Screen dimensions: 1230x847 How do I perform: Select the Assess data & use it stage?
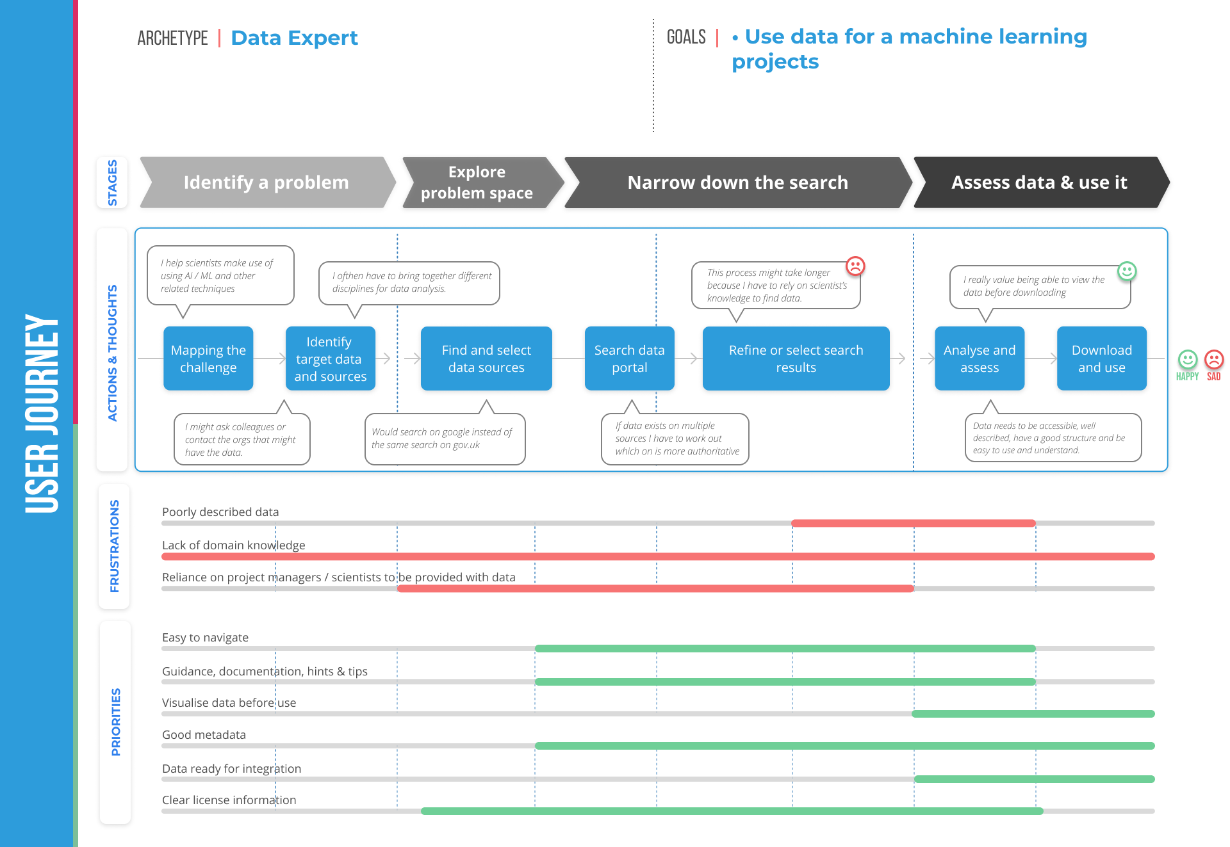pos(1038,182)
